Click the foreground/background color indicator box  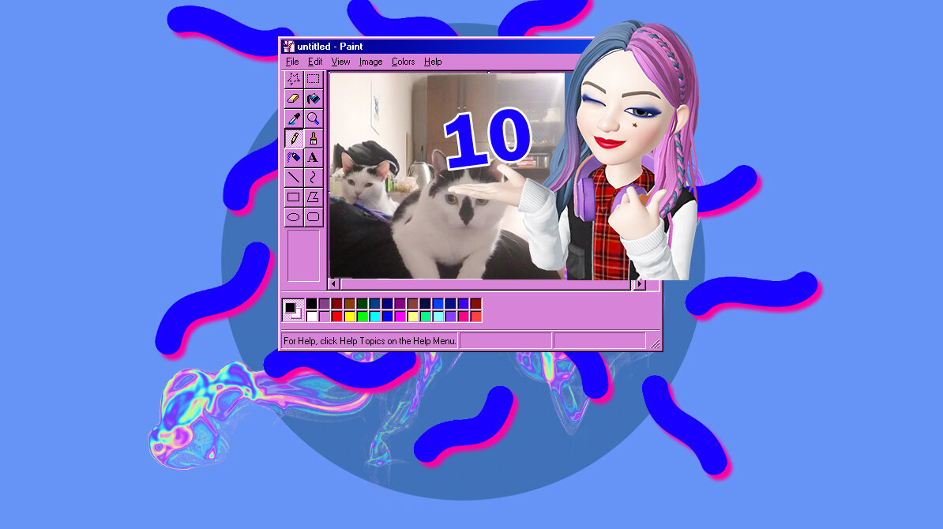[x=294, y=310]
